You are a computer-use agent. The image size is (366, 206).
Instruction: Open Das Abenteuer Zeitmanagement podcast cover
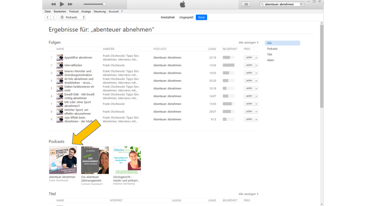(95, 160)
